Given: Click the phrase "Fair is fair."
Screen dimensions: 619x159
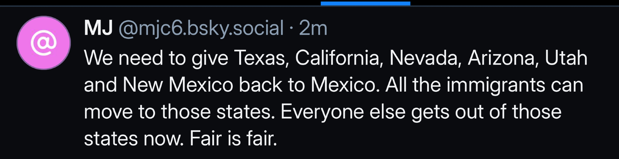Looking at the screenshot, I should (x=233, y=138).
